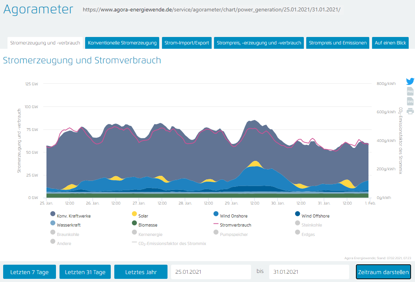Enable the Braunkohle series

point(68,234)
